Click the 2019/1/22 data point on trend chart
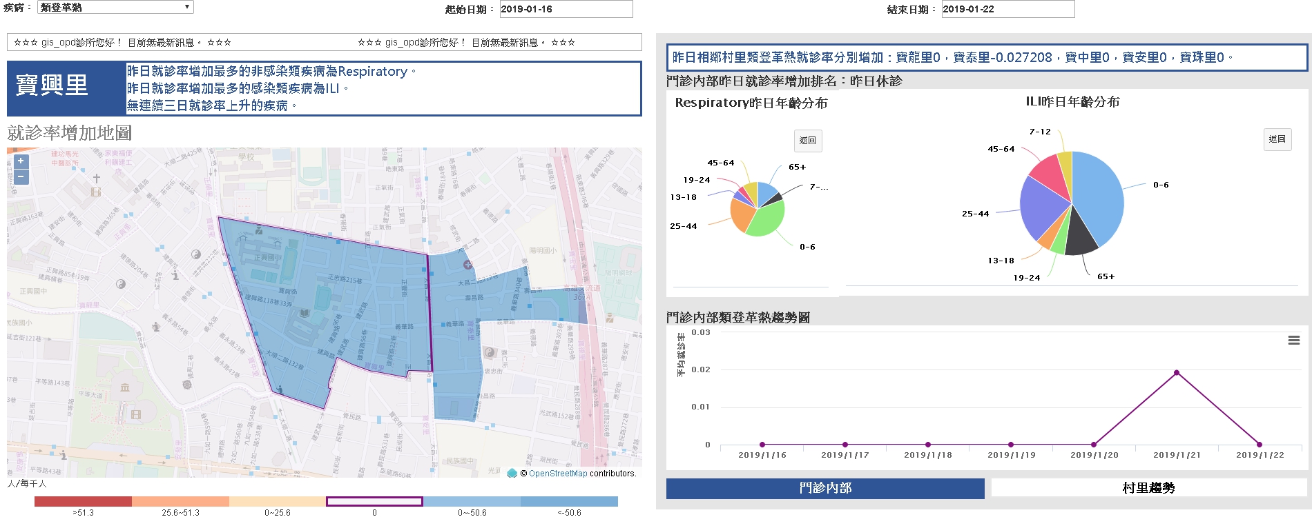 1260,445
